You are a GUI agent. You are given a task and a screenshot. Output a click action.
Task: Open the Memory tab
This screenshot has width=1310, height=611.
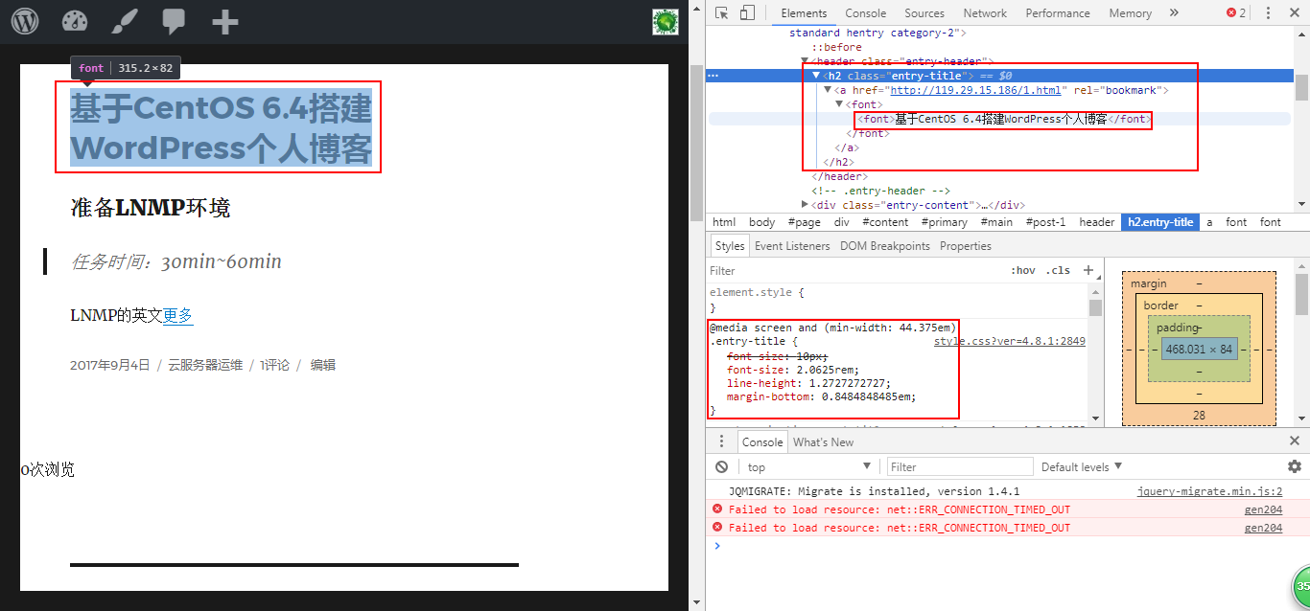point(1130,13)
